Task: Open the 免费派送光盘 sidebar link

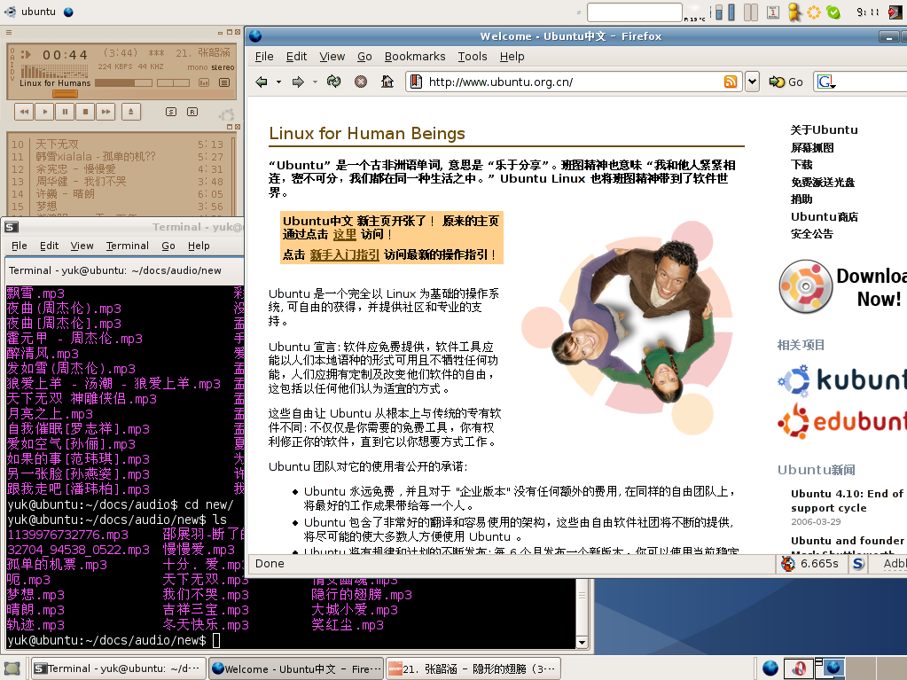Action: pyautogui.click(x=823, y=182)
